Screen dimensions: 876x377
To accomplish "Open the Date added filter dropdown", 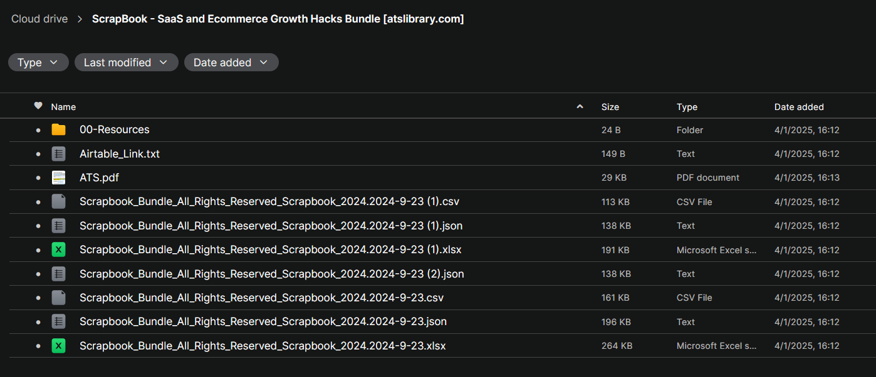I will pos(231,63).
